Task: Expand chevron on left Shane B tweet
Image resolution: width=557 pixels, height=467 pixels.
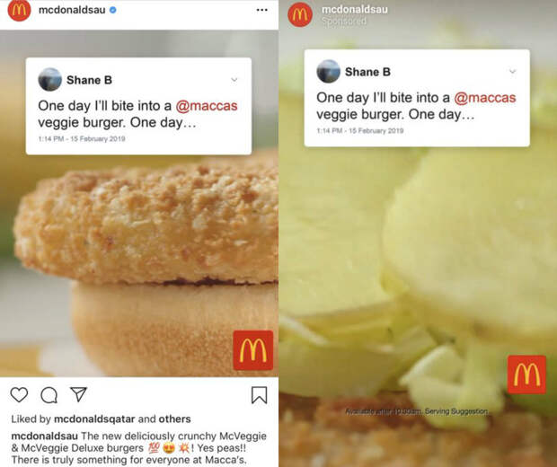Action: (x=234, y=80)
